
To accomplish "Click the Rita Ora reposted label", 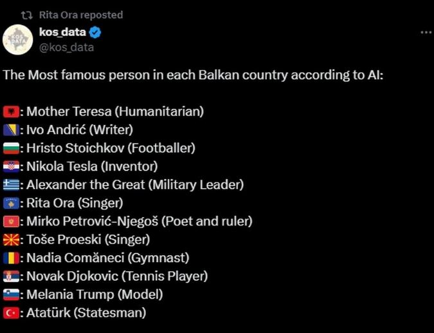I will click(81, 15).
